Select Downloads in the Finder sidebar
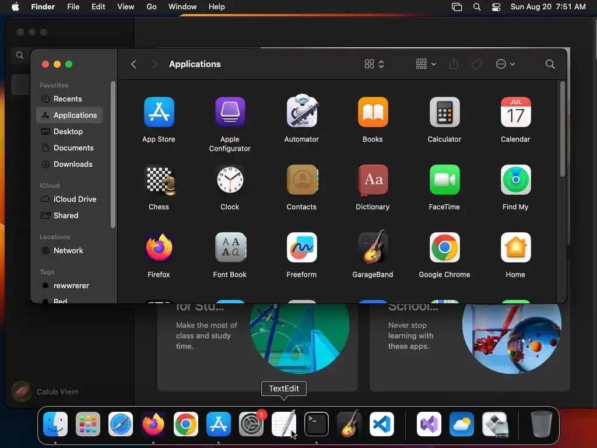The image size is (597, 448). pyautogui.click(x=69, y=164)
